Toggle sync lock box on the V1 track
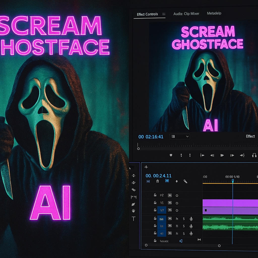Screen dimensions: 258x258 point(170,203)
